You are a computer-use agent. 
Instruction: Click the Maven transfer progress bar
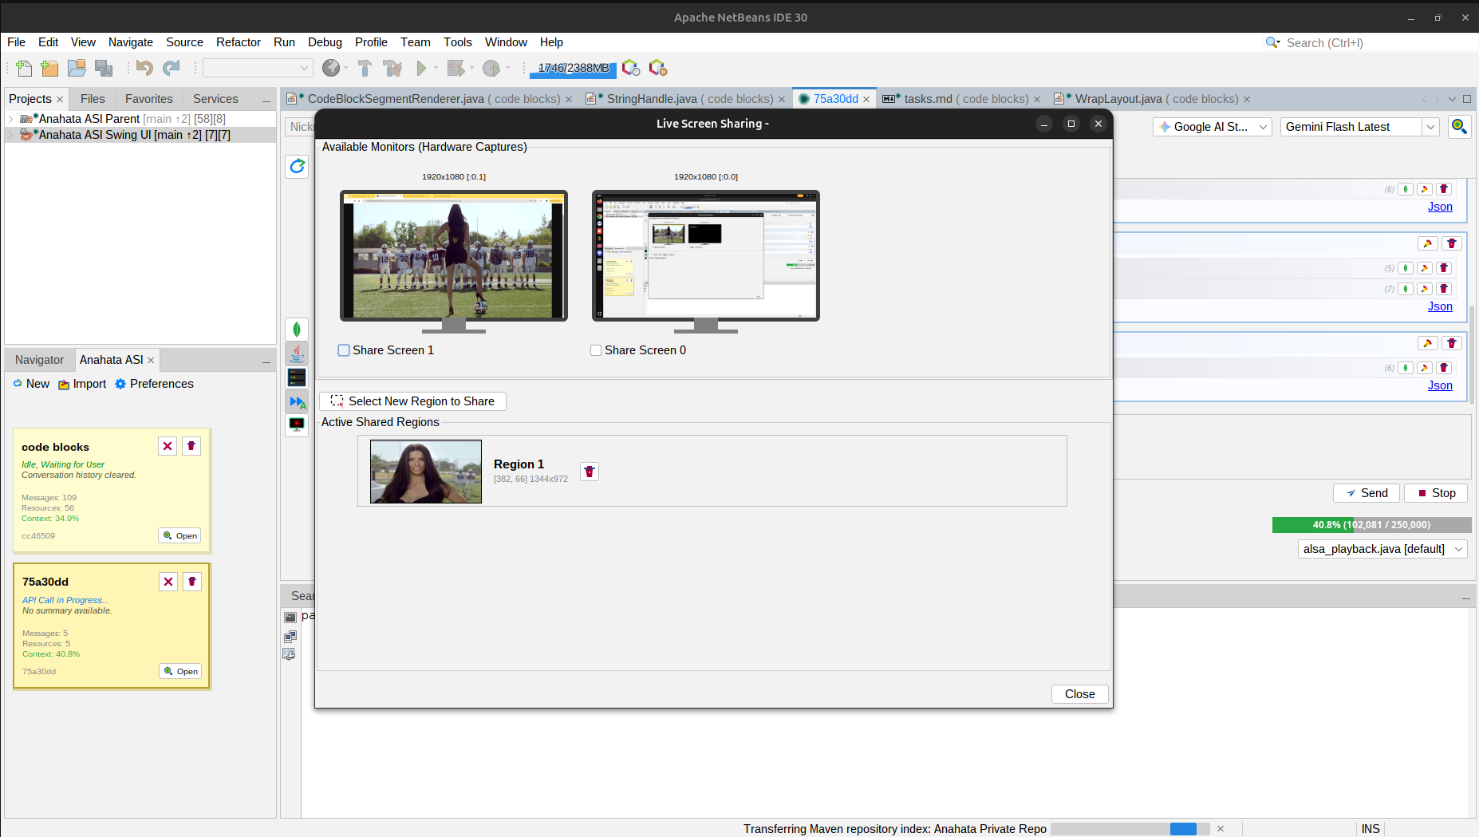[x=1130, y=829]
